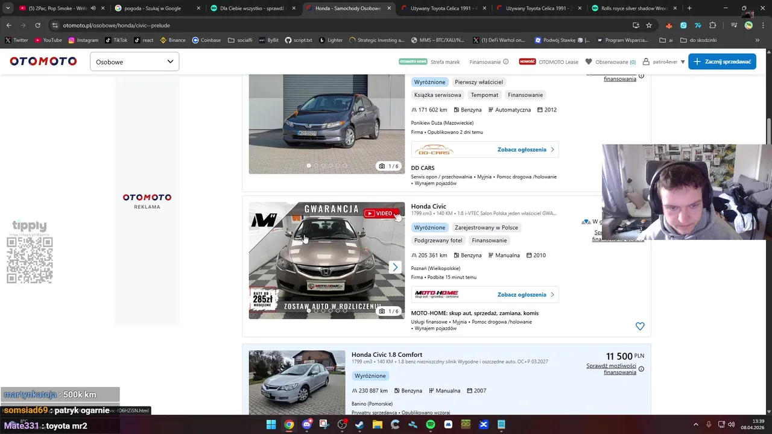Bookmark this page with star icon
The width and height of the screenshot is (772, 434).
pos(649,25)
